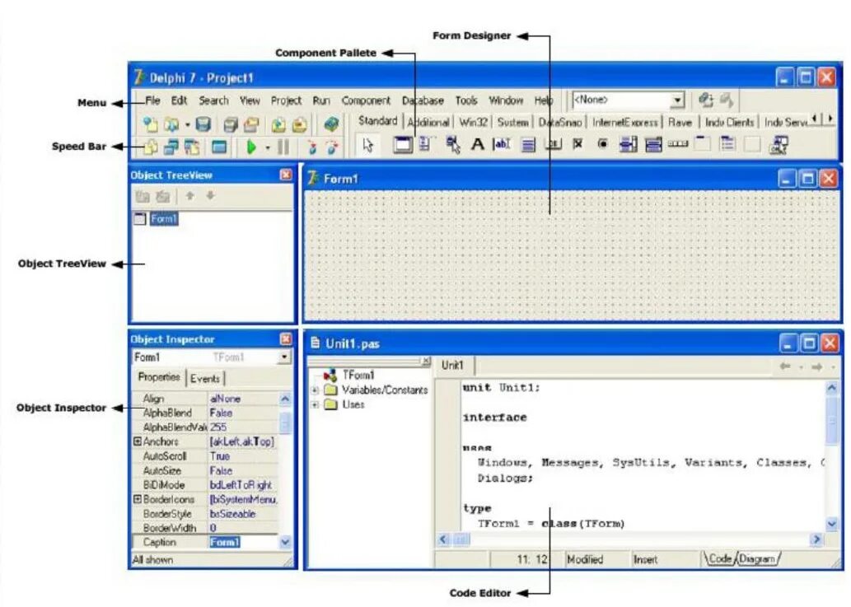Select the CheckBox component icon
This screenshot has height=607, width=851.
pos(577,144)
